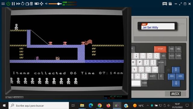Open the cartridge slot icon at top right
This screenshot has height=109, width=193.
pos(165,4)
